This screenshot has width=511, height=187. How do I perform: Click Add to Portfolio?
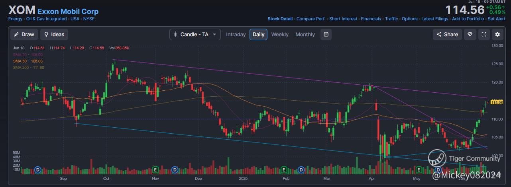pos(468,19)
